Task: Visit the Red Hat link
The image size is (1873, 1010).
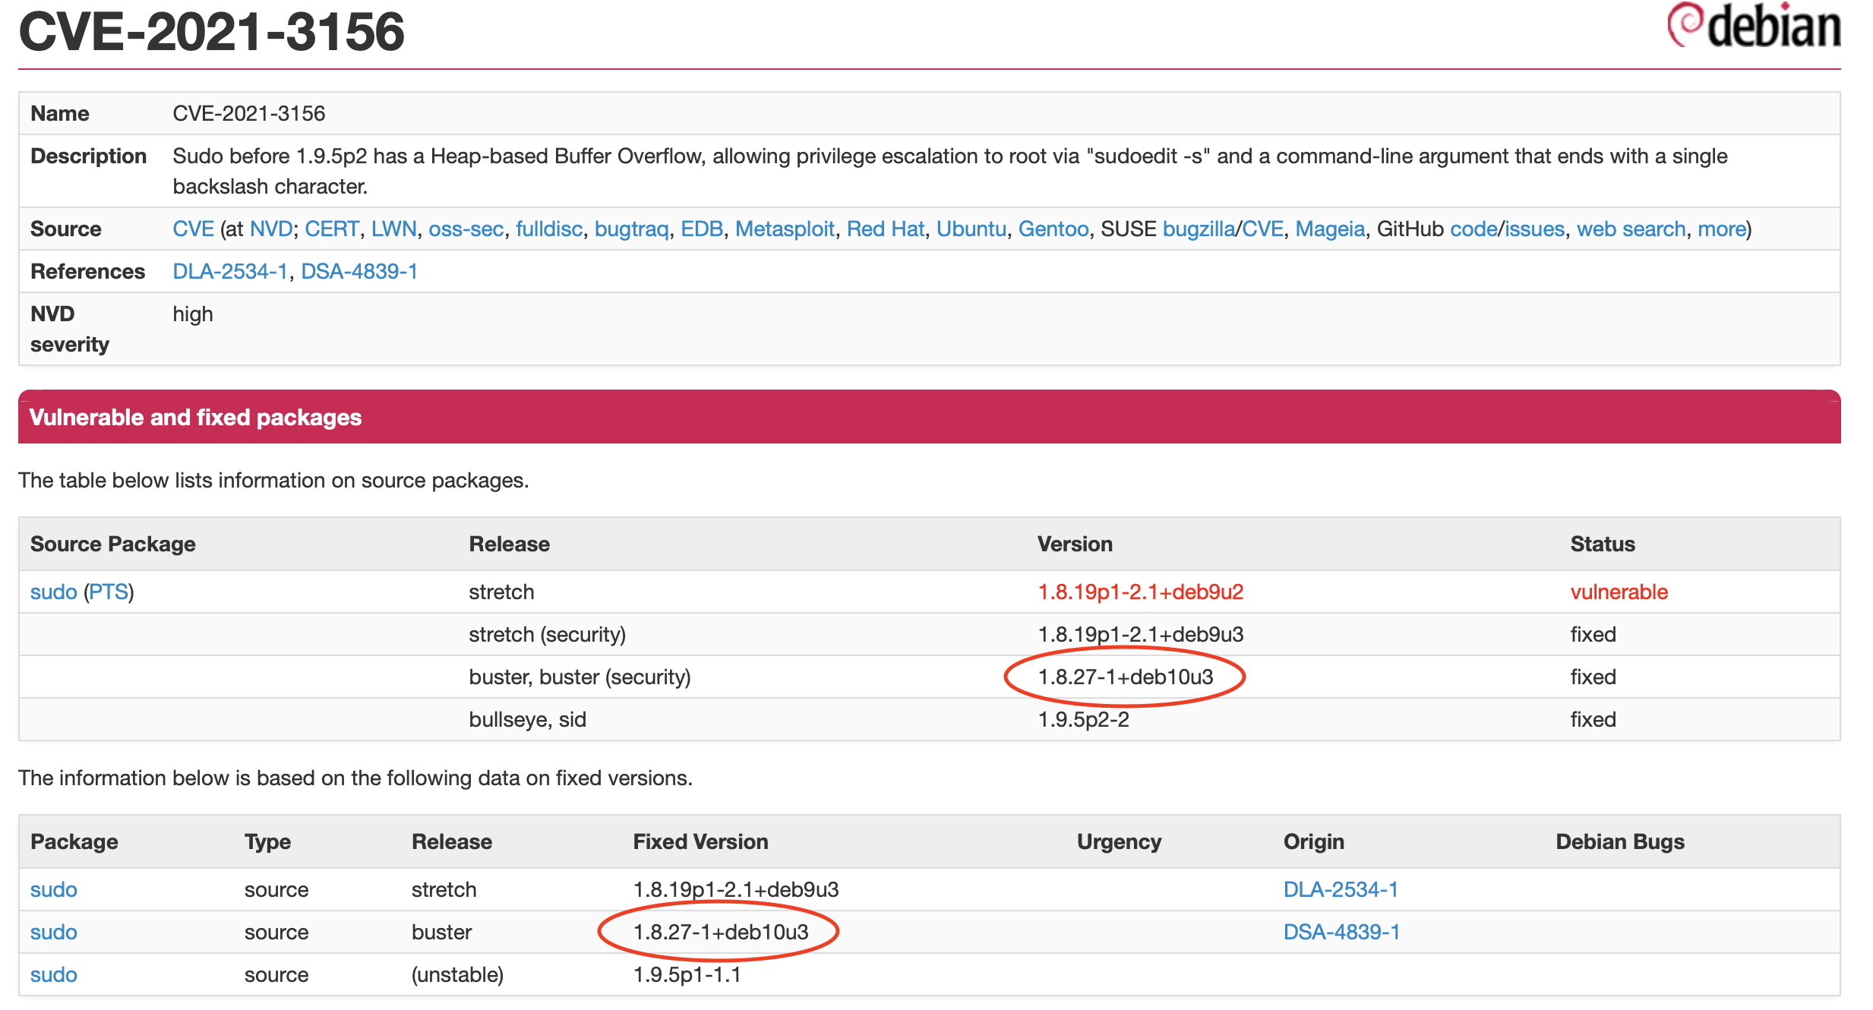Action: click(x=885, y=229)
